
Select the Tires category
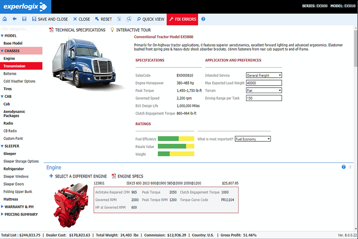point(8,89)
